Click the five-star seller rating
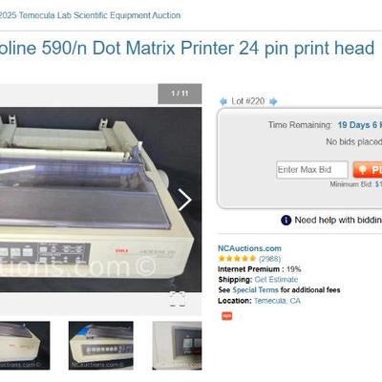The width and height of the screenshot is (382, 382). point(237,259)
